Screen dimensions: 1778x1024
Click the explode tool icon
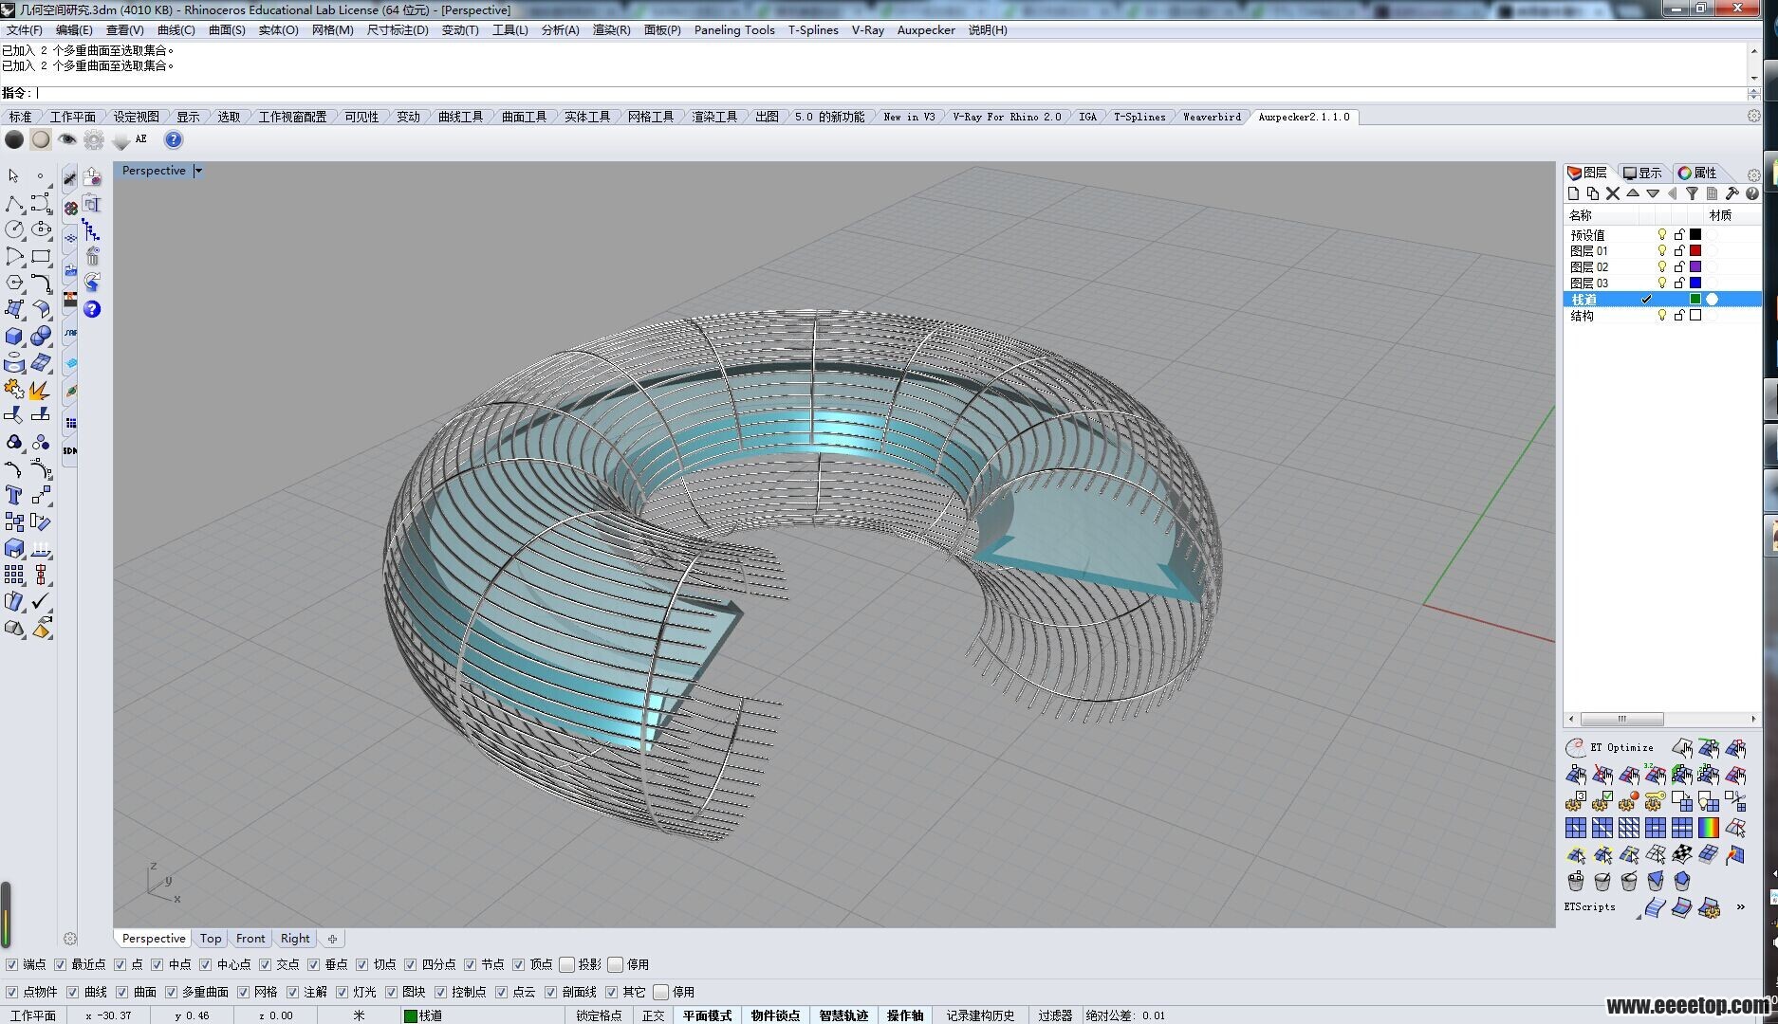41,389
